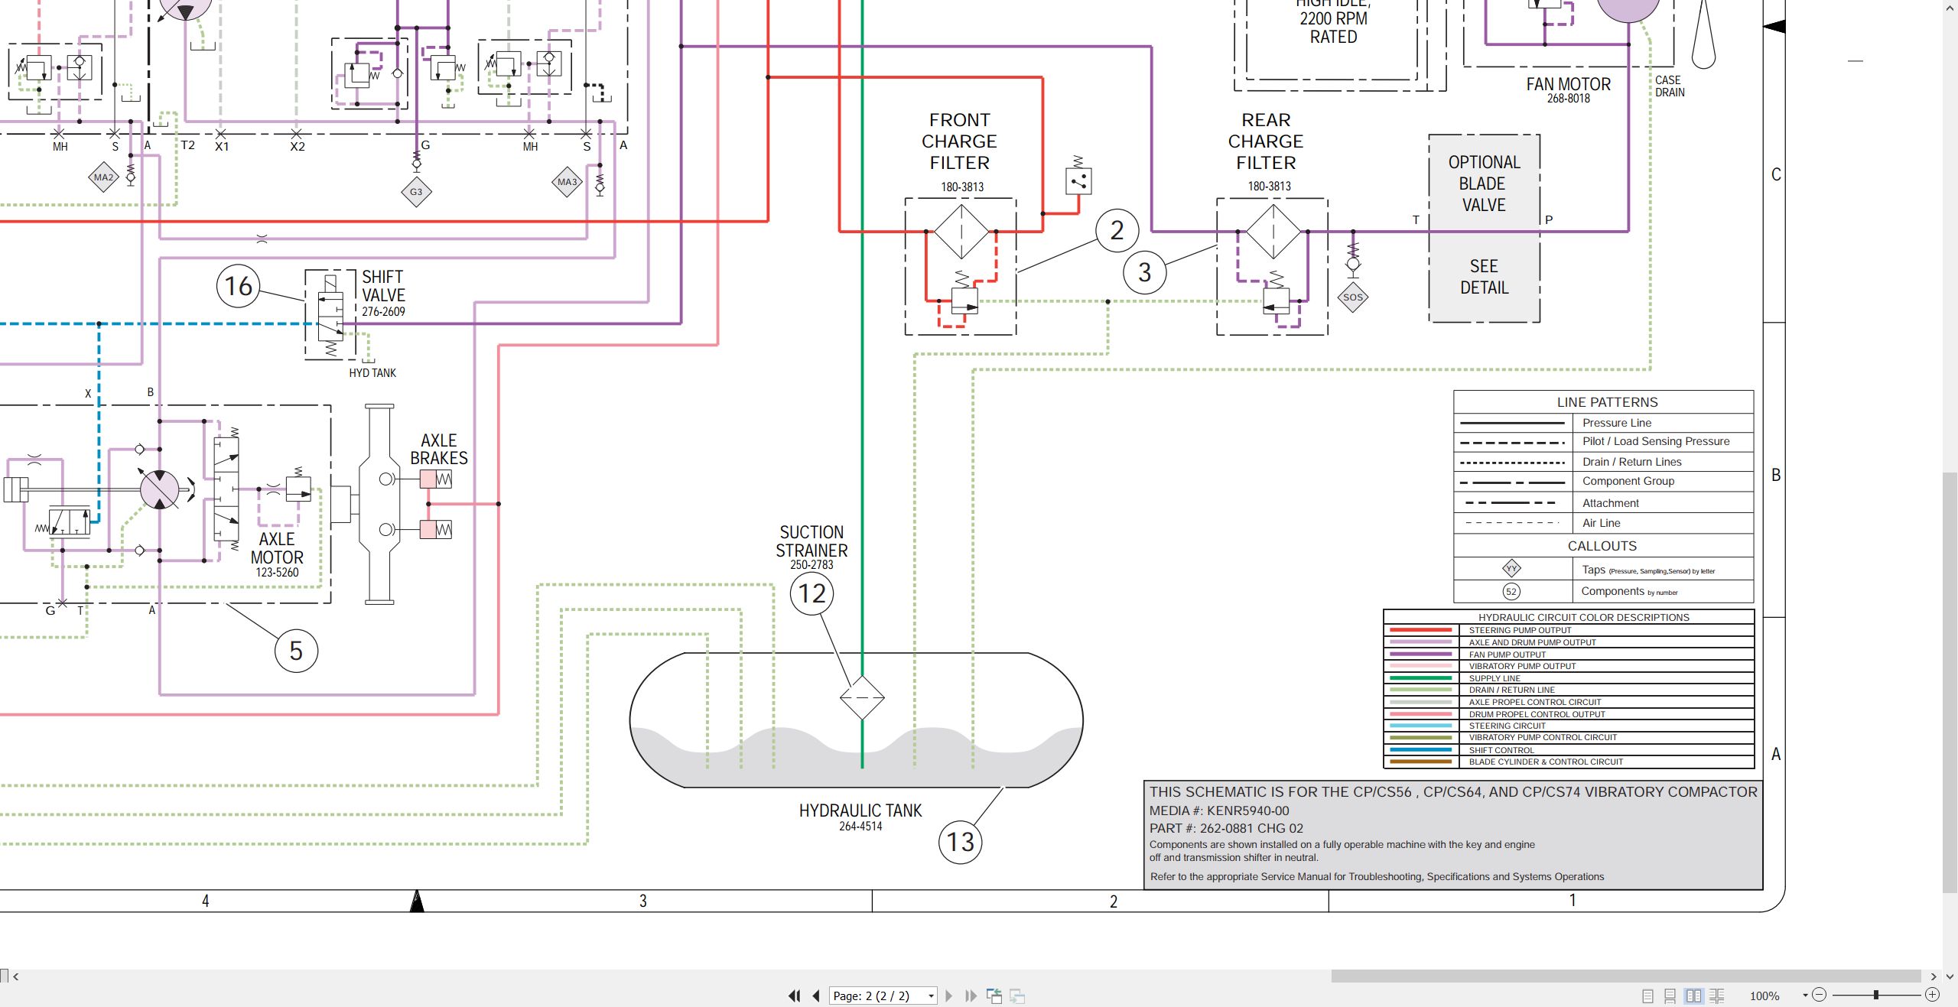This screenshot has width=1958, height=1007.
Task: Click the MEDIA #: KENR5940-00 text
Action: [x=1218, y=810]
